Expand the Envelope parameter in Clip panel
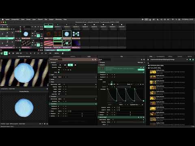The height and width of the screenshot is (146, 195). coord(99,89)
